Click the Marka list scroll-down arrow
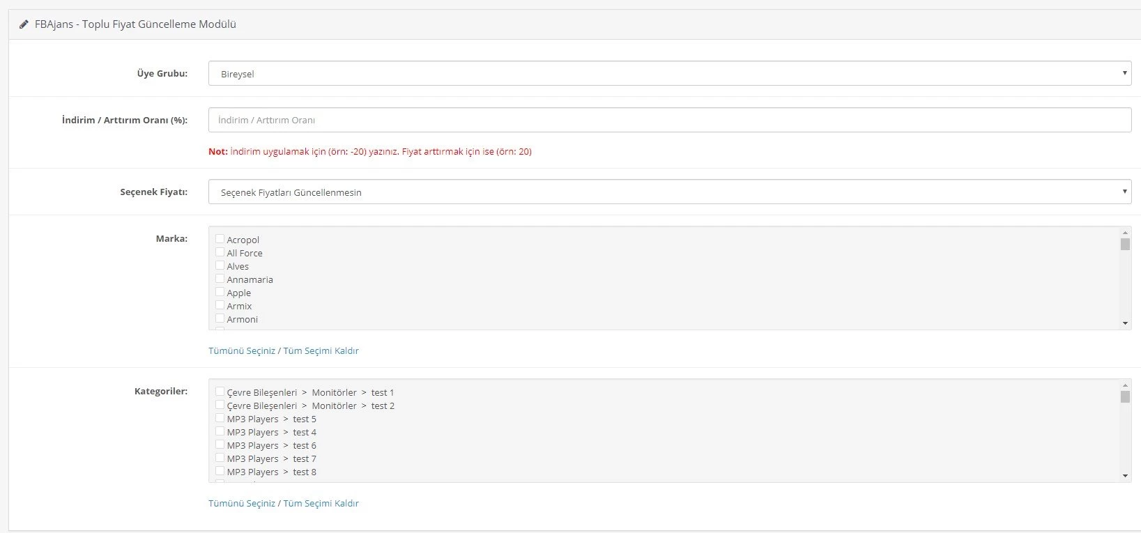The image size is (1141, 533). click(1125, 323)
